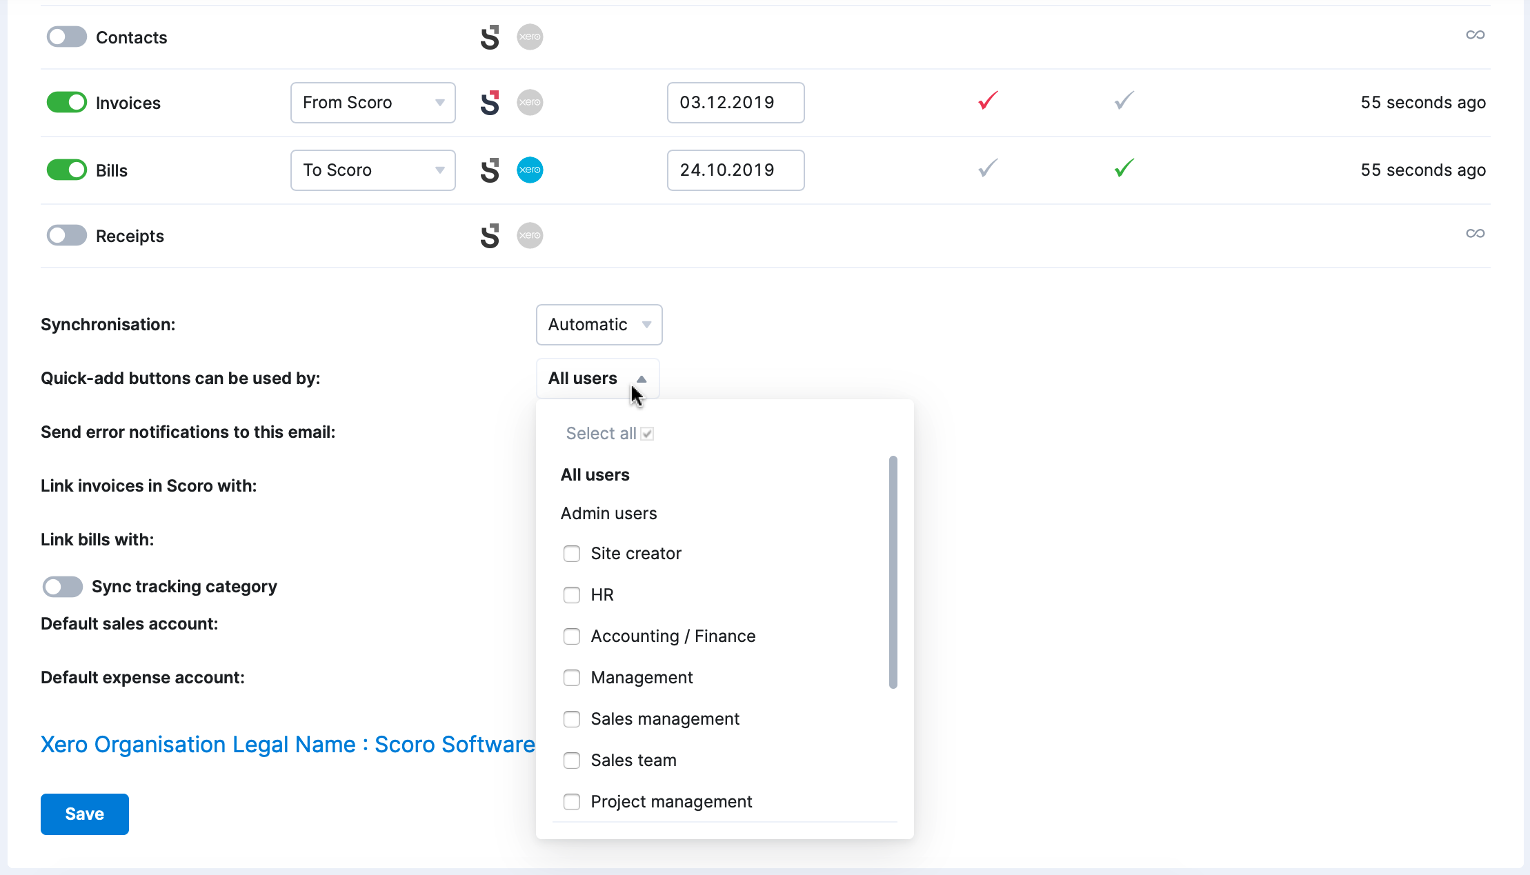
Task: Click the Scoro logo icon in Bills row
Action: click(490, 170)
